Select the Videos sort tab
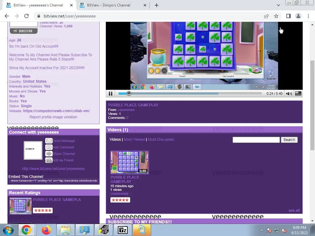Image resolution: width=315 pixels, height=236 pixels. pyautogui.click(x=115, y=140)
